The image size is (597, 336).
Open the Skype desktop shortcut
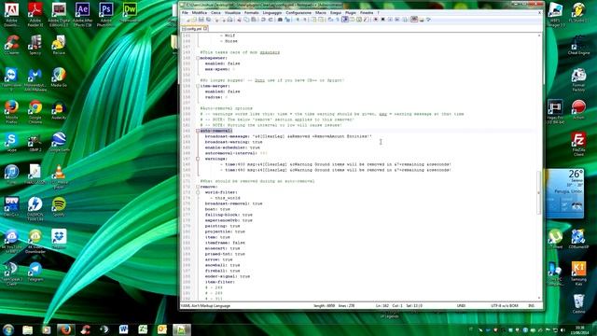(x=11, y=142)
